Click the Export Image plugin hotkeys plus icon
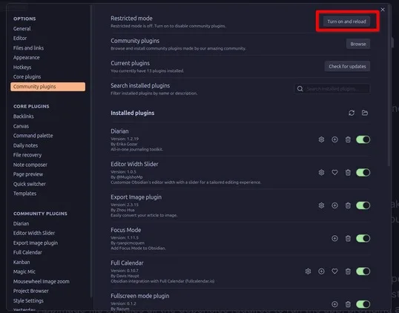Screen dimensions: 399x313 tap(334, 205)
